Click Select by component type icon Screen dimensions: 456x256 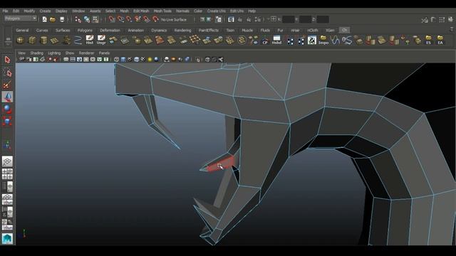pos(95,19)
